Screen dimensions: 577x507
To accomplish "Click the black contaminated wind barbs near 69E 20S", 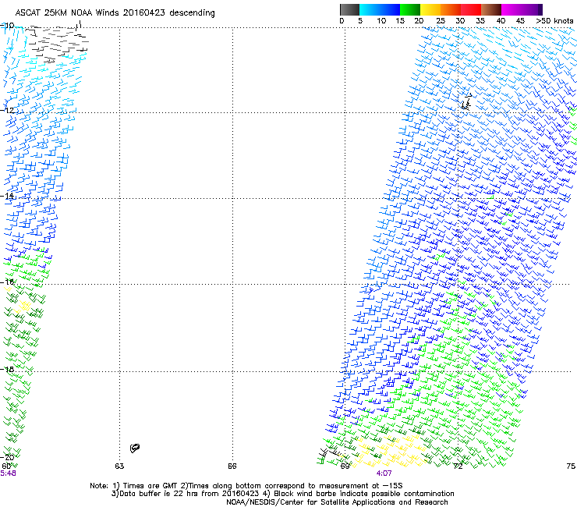I will point(330,453).
